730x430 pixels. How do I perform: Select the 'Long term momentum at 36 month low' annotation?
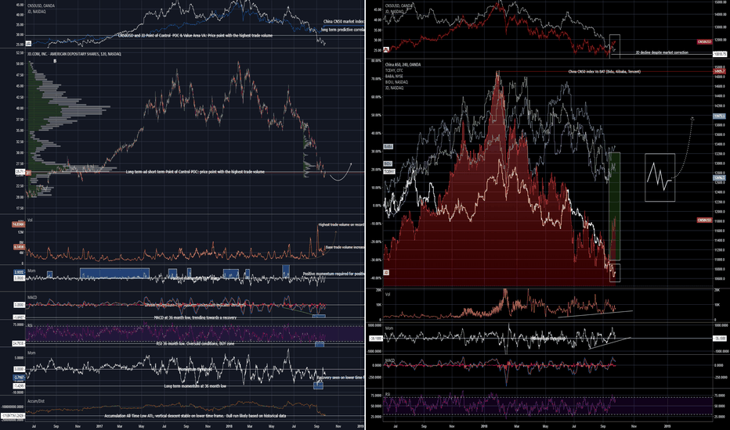(x=195, y=386)
